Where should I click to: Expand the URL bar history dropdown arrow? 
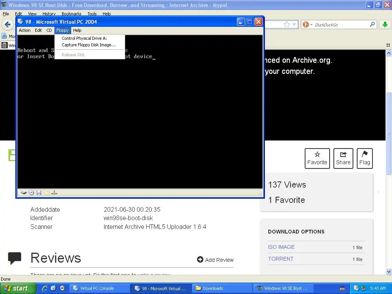294,24
